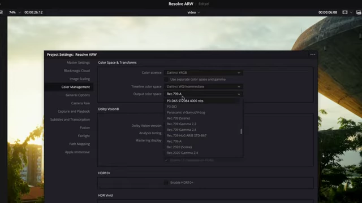Open the Blackmagic Cloud section

click(77, 70)
